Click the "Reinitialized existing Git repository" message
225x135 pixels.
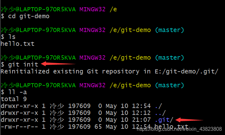(x=70, y=72)
